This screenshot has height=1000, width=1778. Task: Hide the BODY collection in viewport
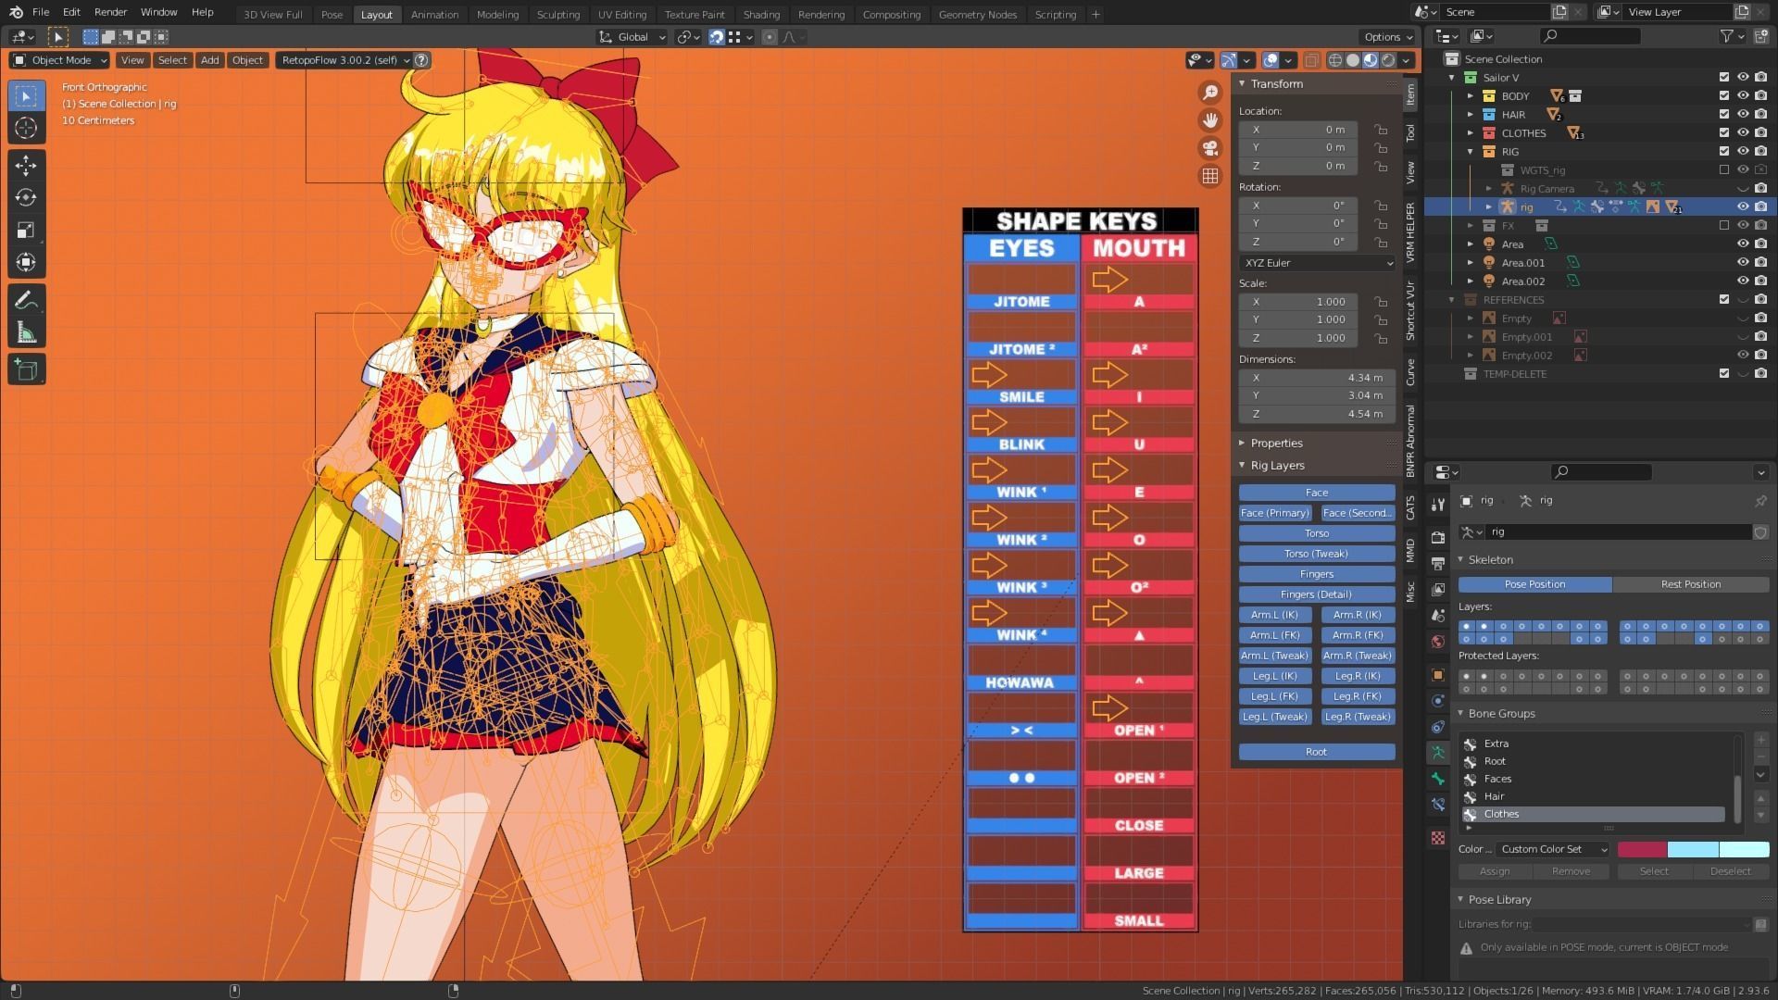(x=1743, y=96)
